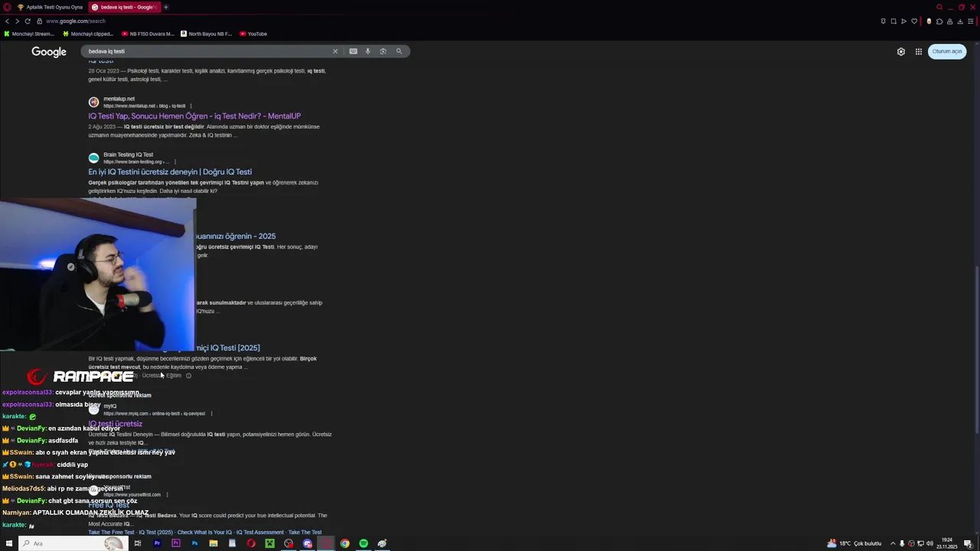Expand the myIQ result options menu
Screen dimensions: 980x551
pyautogui.click(x=211, y=413)
